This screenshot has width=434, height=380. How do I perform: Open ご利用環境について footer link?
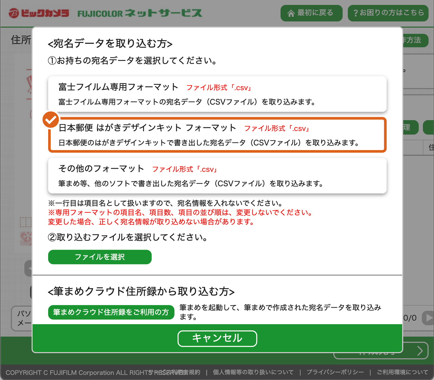[x=402, y=372]
